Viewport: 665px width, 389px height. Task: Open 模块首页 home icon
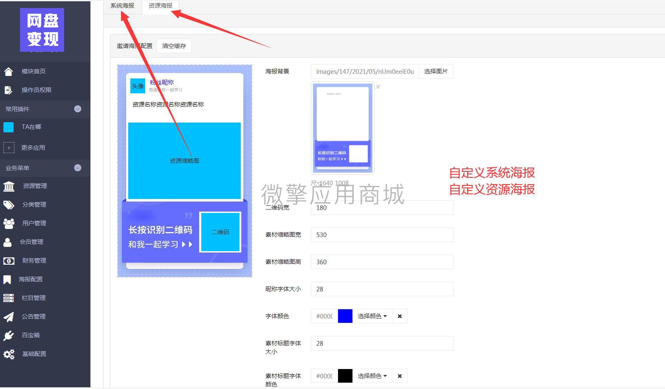coord(8,71)
